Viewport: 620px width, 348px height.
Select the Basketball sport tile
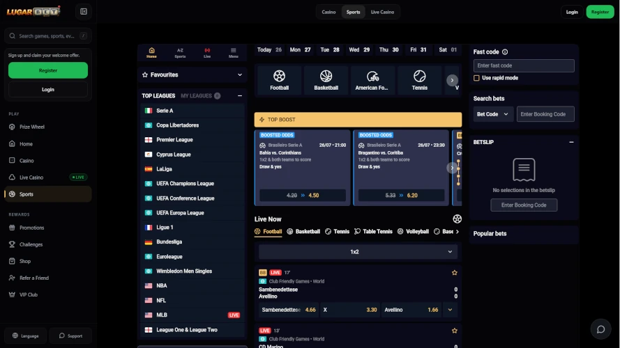point(326,80)
